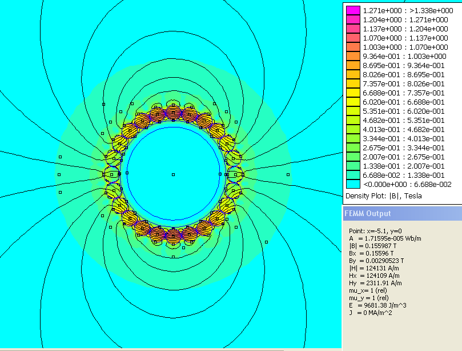This screenshot has width=462, height=351.
Task: Click the swatch beside 5.351e-001 : 6.020e-001
Action: click(353, 111)
